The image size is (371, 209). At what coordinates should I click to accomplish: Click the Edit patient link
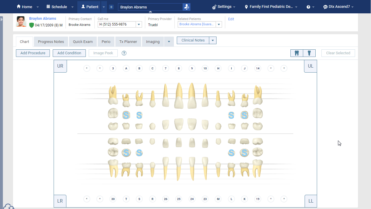point(231,19)
